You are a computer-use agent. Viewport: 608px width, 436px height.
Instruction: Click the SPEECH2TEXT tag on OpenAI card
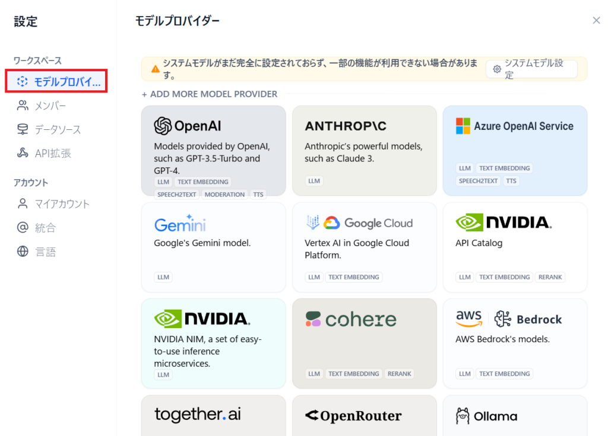(x=176, y=195)
